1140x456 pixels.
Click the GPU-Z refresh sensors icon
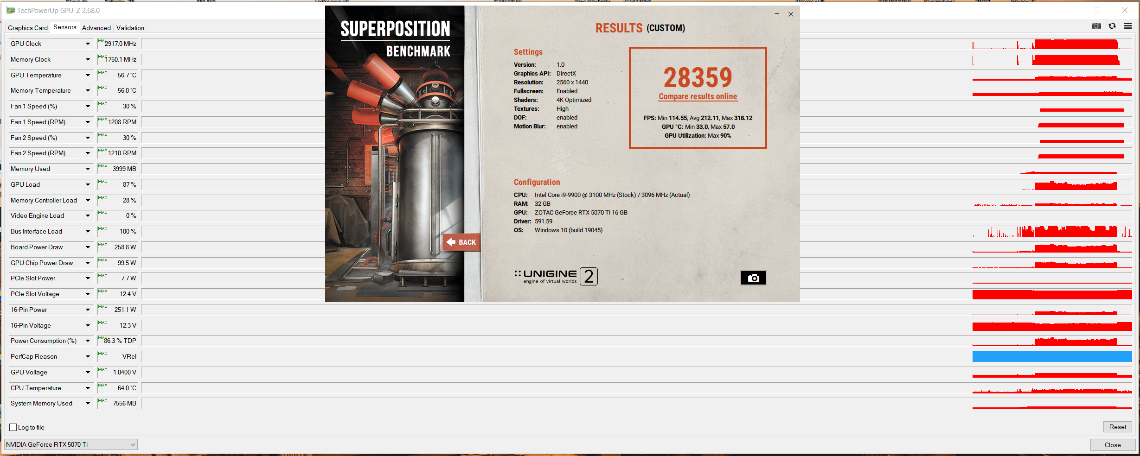pyautogui.click(x=1112, y=26)
